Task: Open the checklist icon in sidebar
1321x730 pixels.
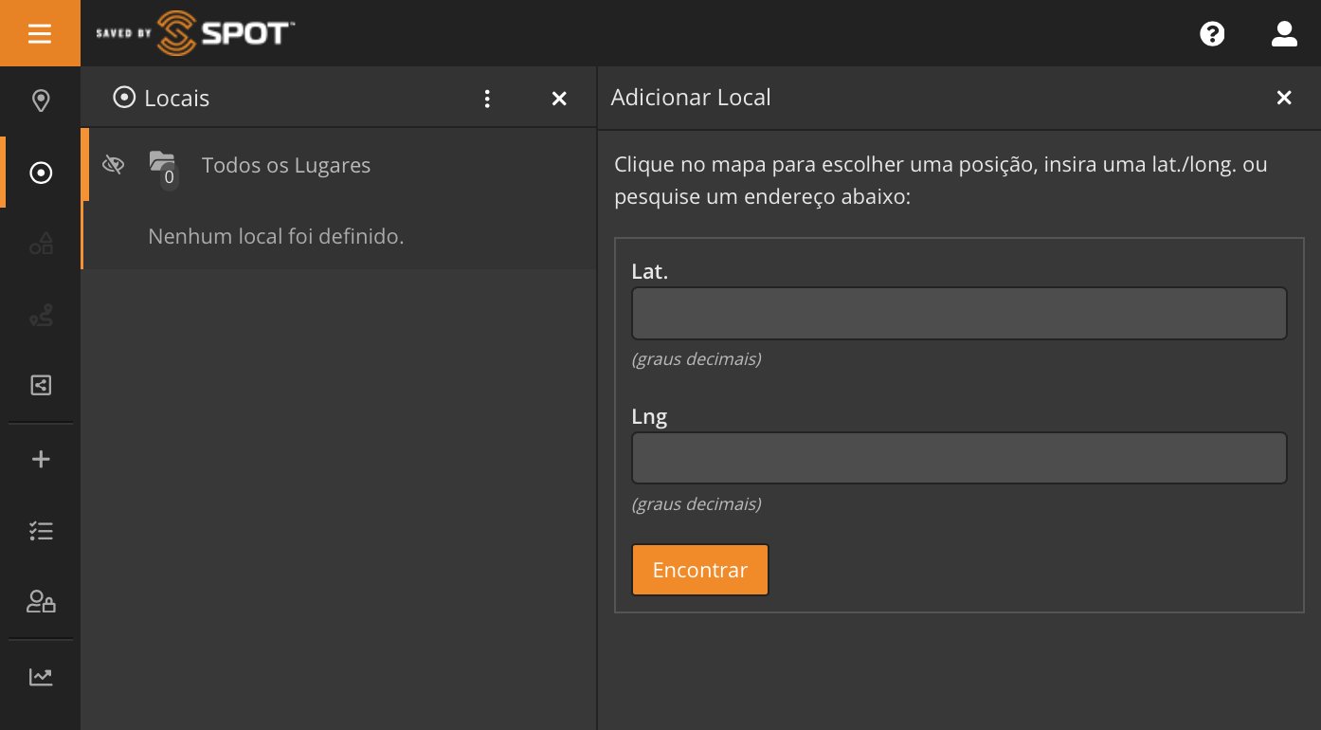Action: [41, 531]
